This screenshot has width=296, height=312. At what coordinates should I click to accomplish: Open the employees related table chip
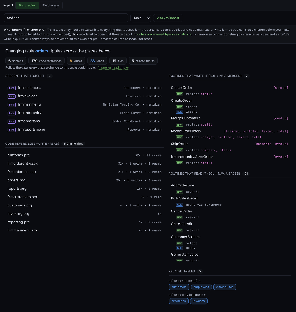(x=201, y=287)
